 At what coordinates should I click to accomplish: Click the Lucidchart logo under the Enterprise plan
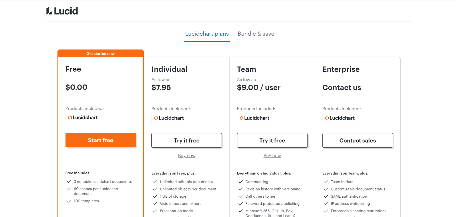click(x=340, y=118)
